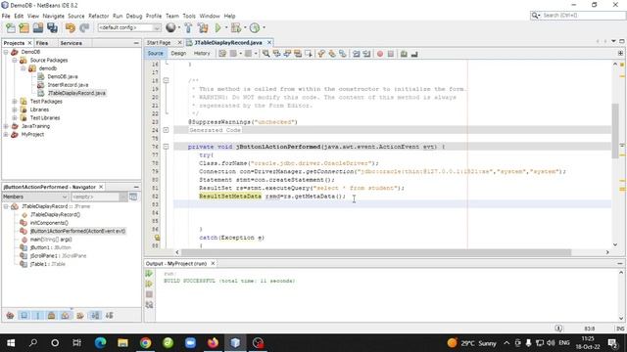Close the Output MyProject run tab
The height and width of the screenshot is (352, 627).
(x=213, y=263)
